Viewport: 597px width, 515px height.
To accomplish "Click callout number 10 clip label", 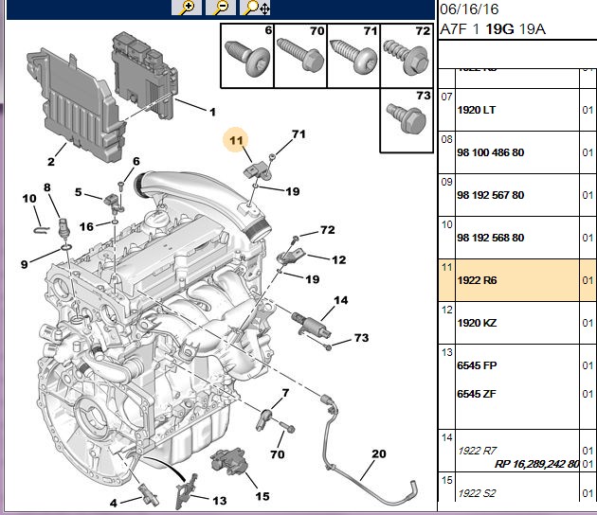I will pyautogui.click(x=29, y=198).
